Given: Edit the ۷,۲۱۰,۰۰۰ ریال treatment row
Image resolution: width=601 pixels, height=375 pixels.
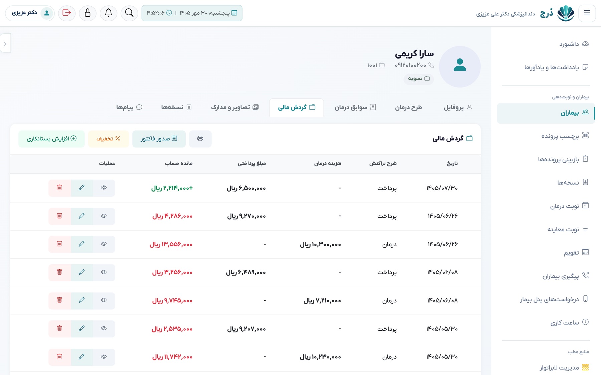Looking at the screenshot, I should click(82, 300).
